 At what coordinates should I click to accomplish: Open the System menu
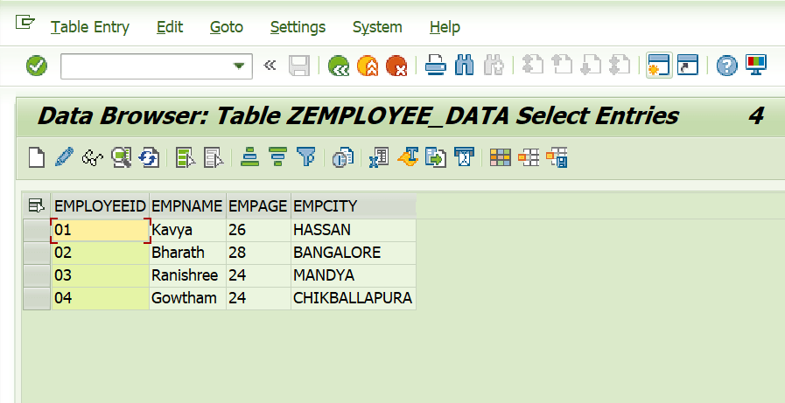point(377,27)
